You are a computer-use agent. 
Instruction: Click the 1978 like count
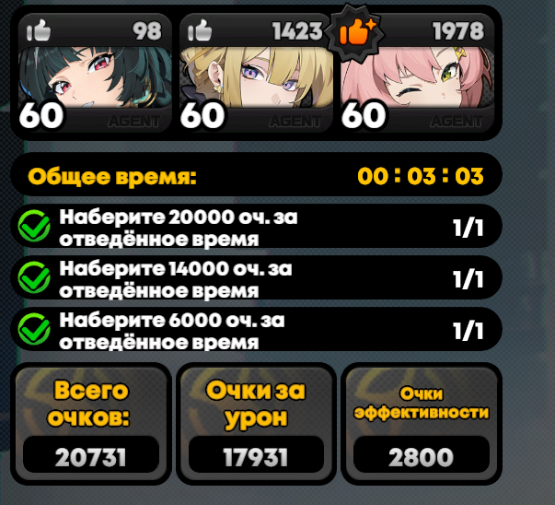click(x=458, y=31)
